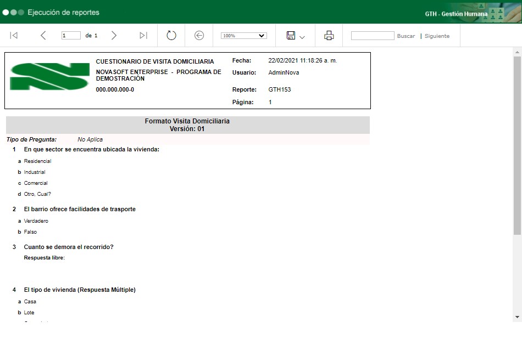Click the current page number field
Image resolution: width=522 pixels, height=356 pixels.
point(71,36)
